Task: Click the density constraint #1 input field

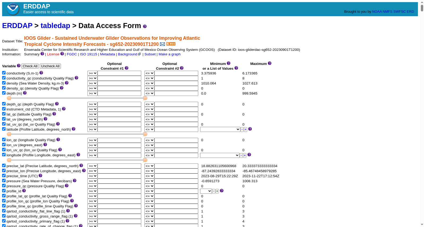Action: (x=120, y=83)
